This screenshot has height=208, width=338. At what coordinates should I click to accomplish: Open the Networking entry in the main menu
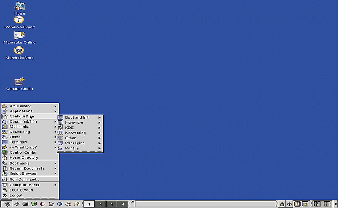coord(30,132)
